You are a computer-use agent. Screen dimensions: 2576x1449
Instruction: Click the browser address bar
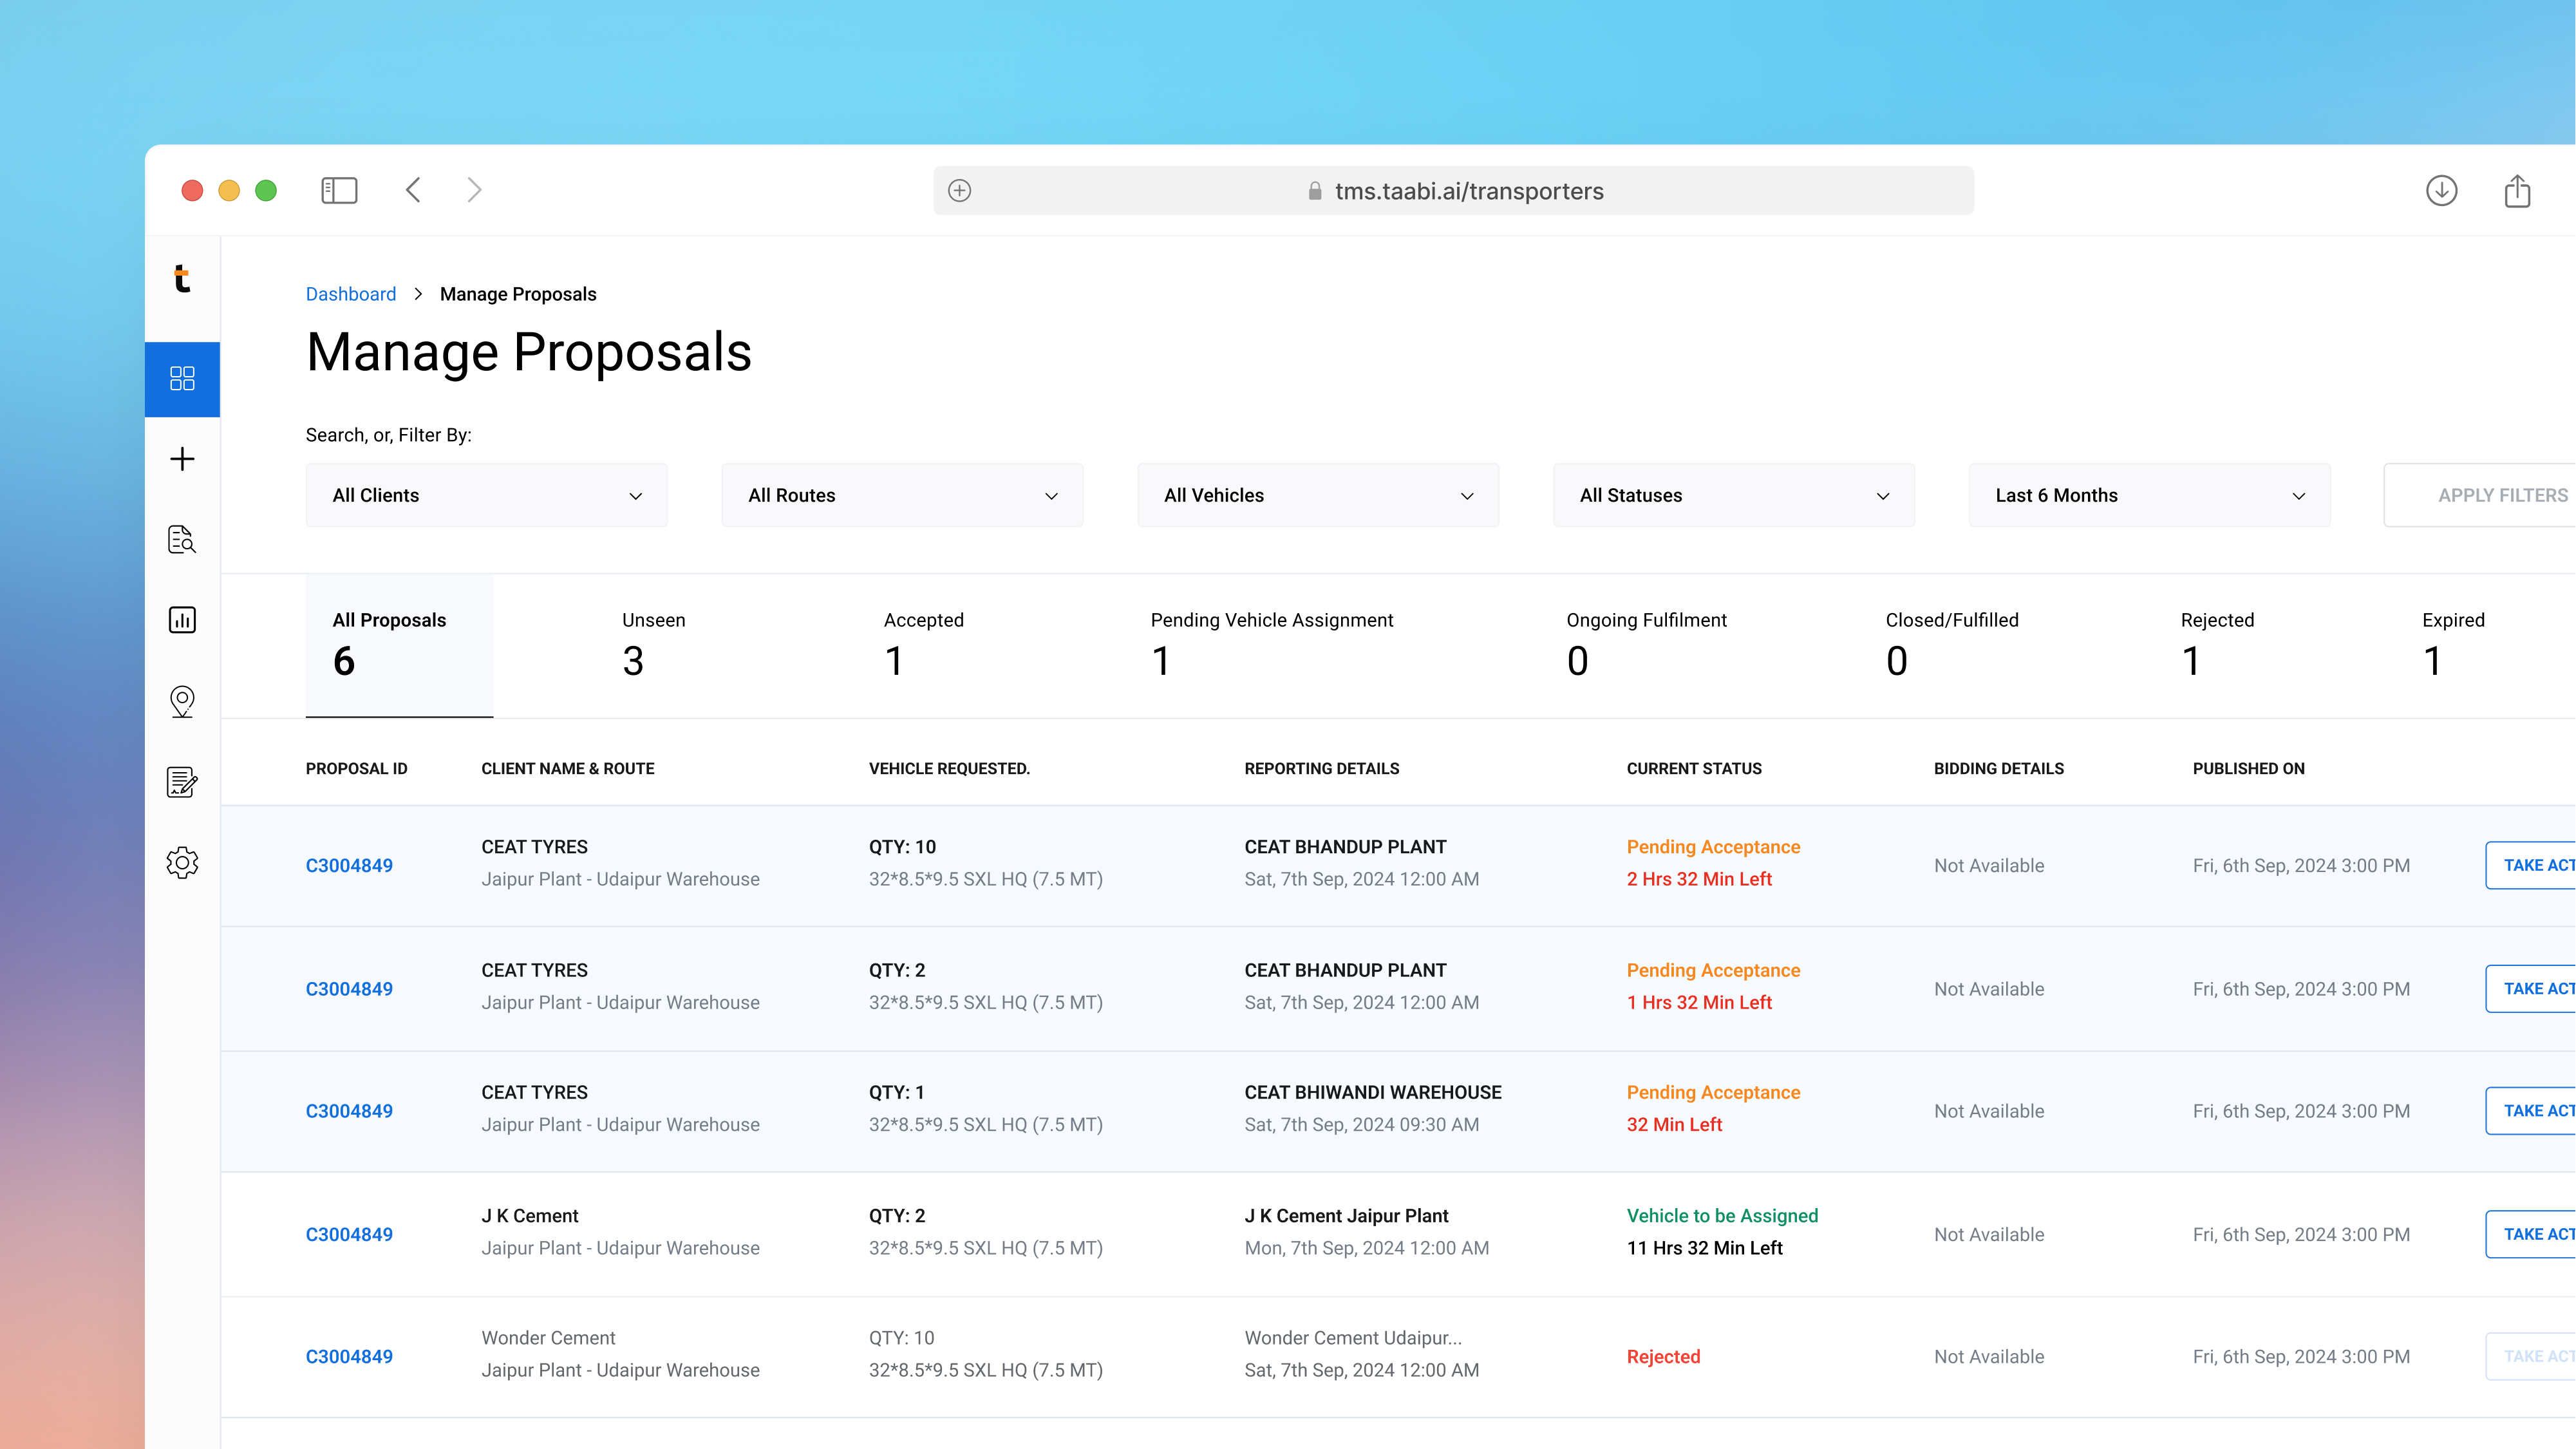point(1452,191)
